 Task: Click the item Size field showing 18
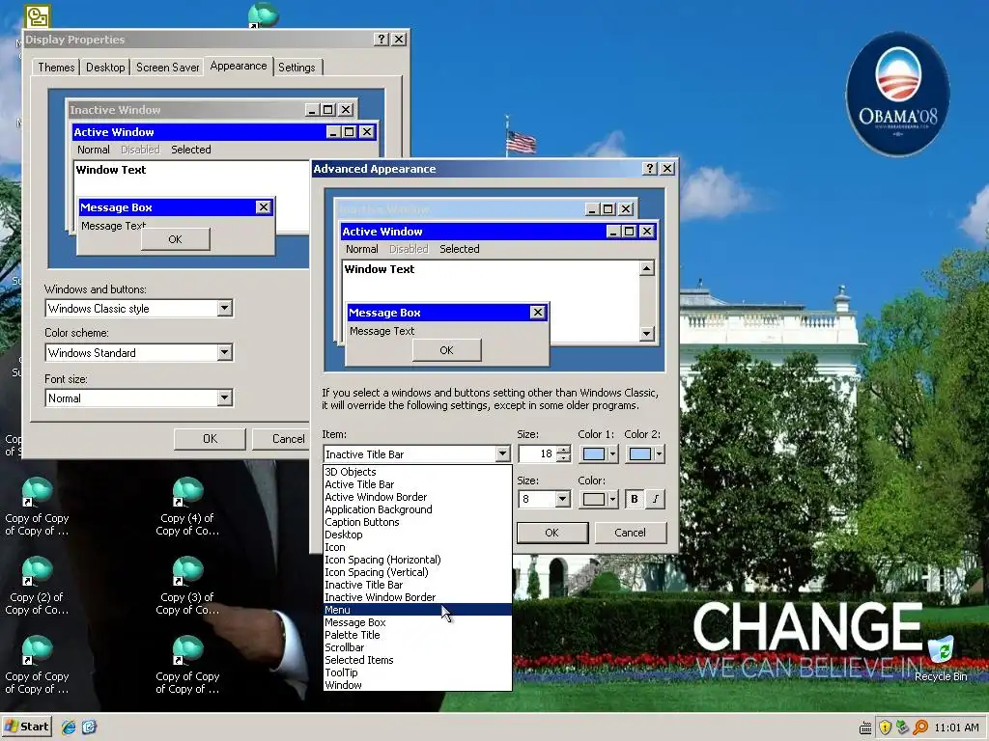point(537,453)
